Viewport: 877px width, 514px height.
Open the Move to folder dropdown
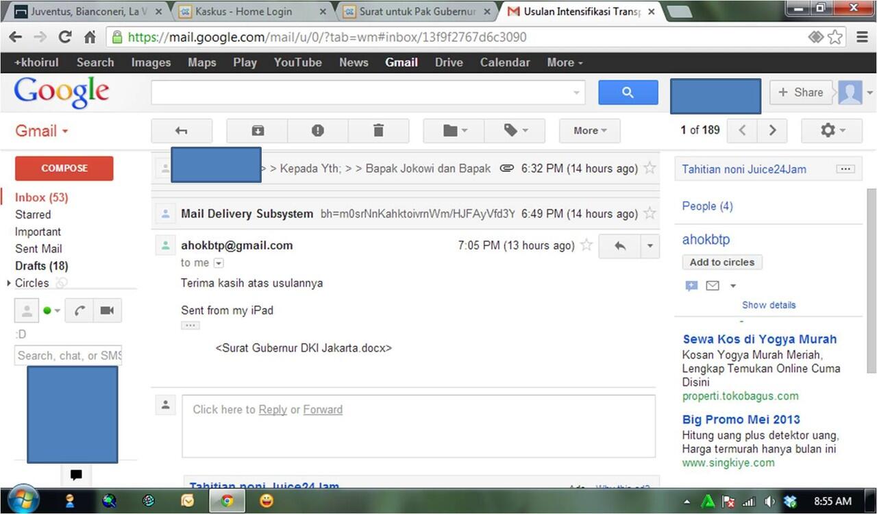click(x=454, y=130)
